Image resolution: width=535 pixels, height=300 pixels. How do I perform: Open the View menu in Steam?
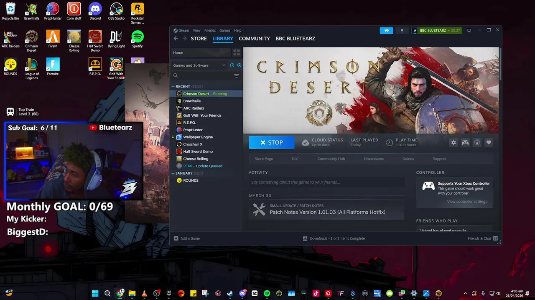tap(196, 30)
